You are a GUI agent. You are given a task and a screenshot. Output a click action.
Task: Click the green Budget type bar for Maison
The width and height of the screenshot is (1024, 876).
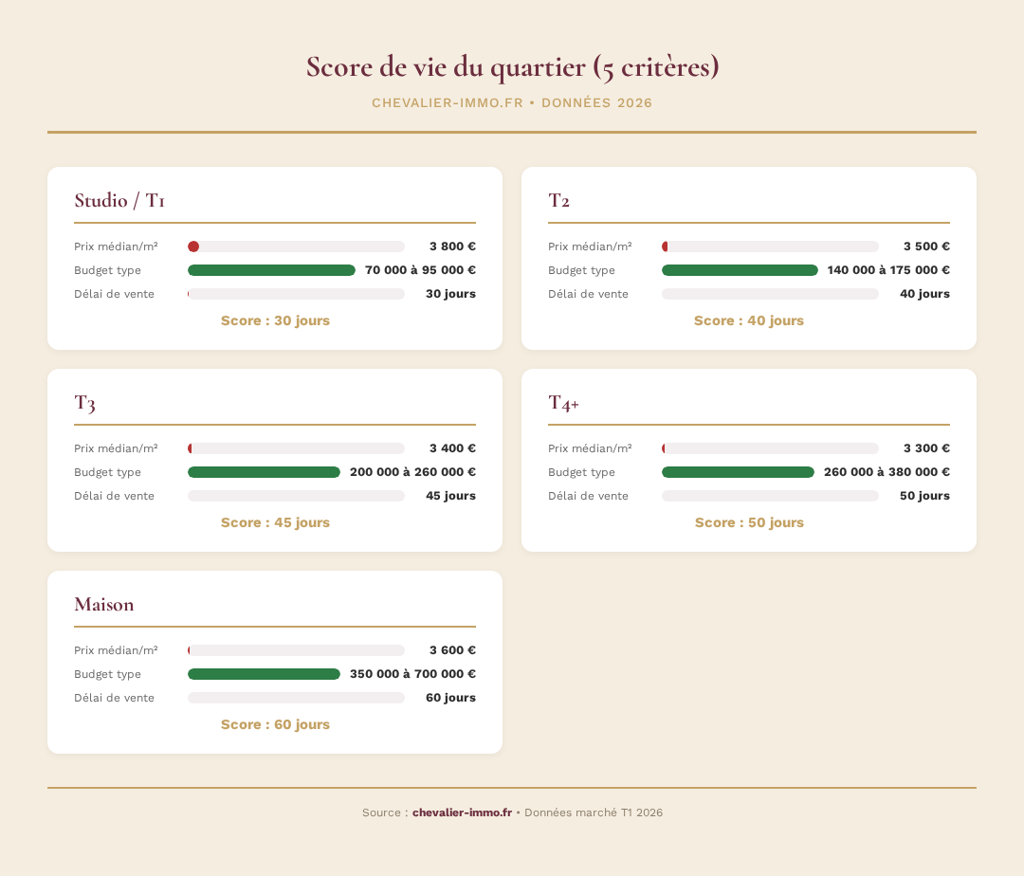tap(264, 674)
